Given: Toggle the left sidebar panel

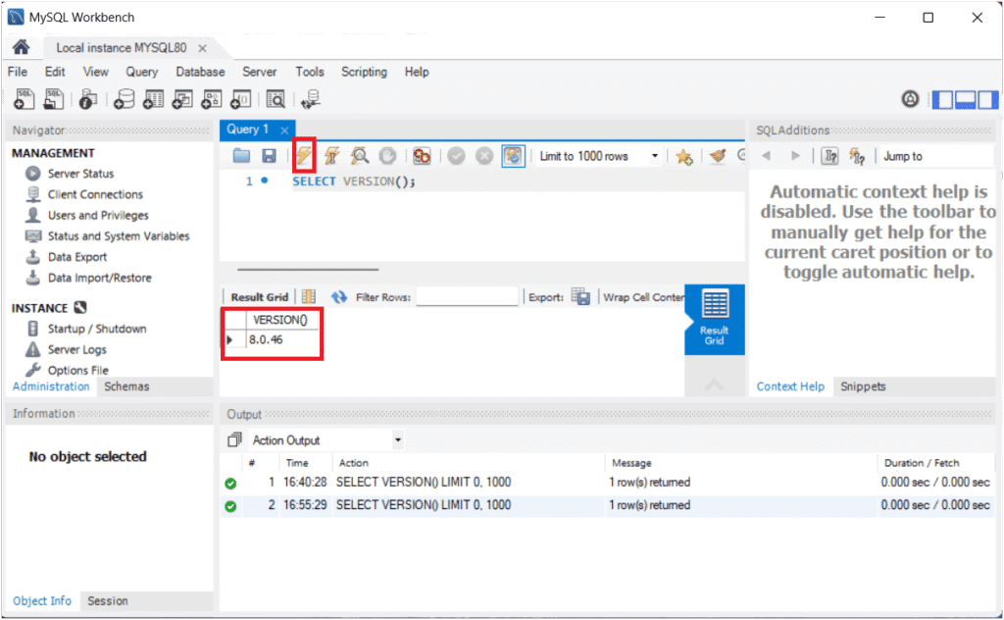Looking at the screenshot, I should tap(943, 99).
